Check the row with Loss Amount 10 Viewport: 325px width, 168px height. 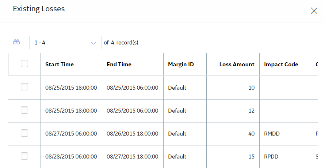(x=24, y=87)
